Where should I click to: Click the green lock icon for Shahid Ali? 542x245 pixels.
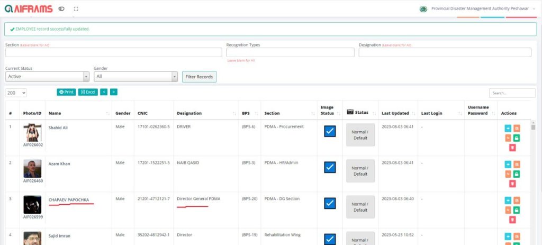point(517,138)
